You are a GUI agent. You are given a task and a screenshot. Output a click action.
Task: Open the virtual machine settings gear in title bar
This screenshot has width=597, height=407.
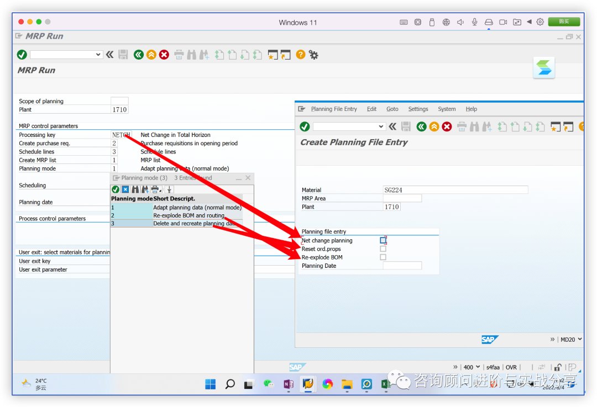click(540, 22)
